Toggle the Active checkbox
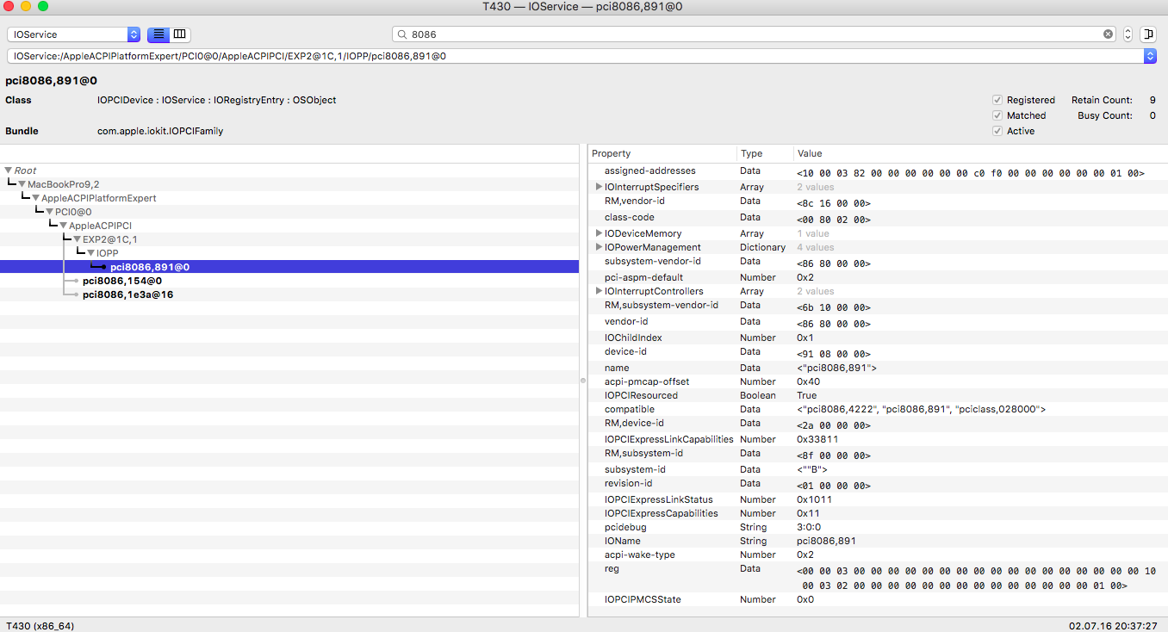The image size is (1168, 632). click(997, 131)
